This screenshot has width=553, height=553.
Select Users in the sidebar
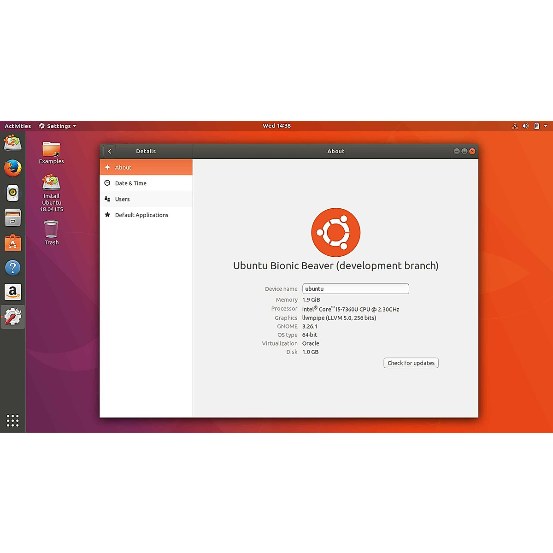tap(123, 199)
